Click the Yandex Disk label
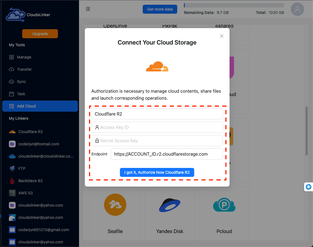313x247 pixels. pos(170,231)
